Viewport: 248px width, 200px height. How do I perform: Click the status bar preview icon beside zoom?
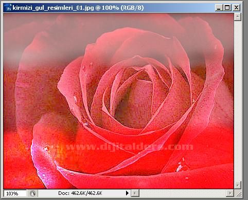(32, 193)
